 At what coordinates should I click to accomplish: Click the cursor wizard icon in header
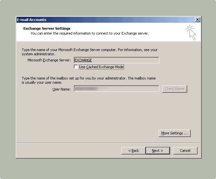coord(191,32)
